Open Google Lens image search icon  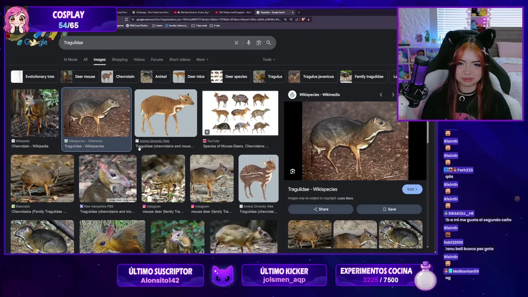click(259, 42)
